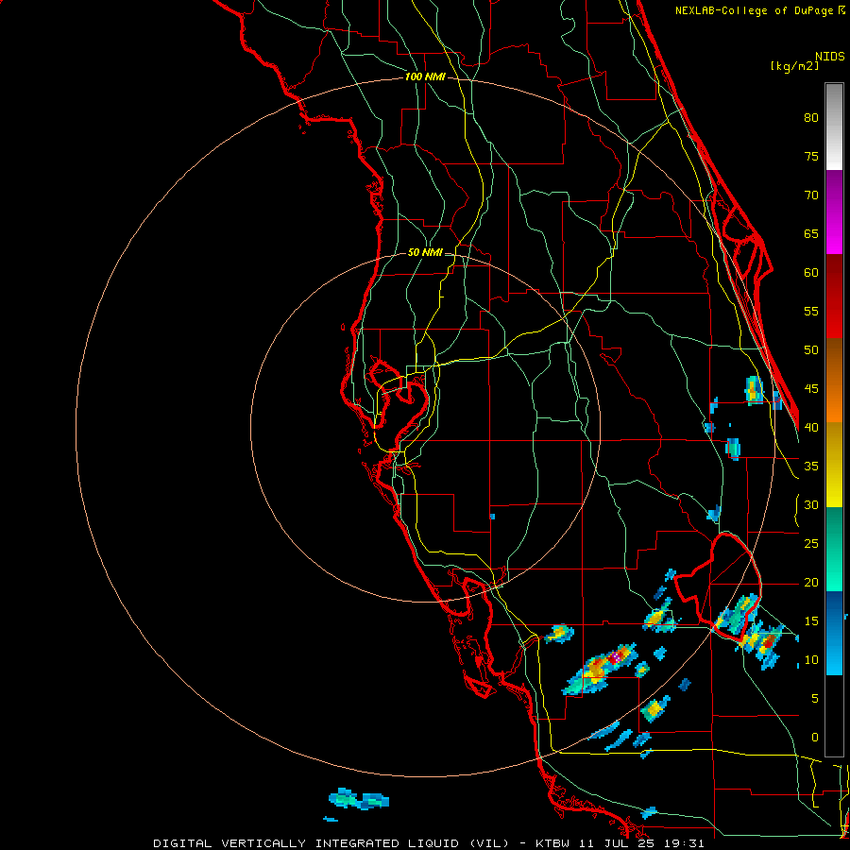Click the storm cell with the magenta core
The height and width of the screenshot is (850, 850).
(x=600, y=669)
